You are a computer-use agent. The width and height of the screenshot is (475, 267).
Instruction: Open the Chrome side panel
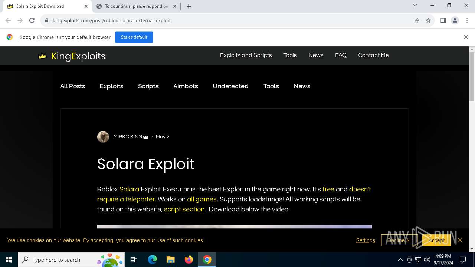pos(443,20)
